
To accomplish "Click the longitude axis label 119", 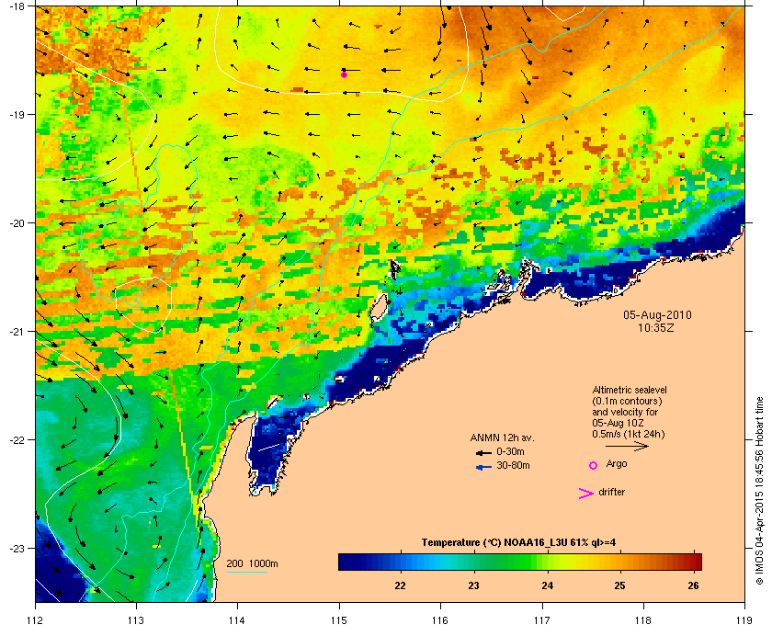I will tap(744, 619).
